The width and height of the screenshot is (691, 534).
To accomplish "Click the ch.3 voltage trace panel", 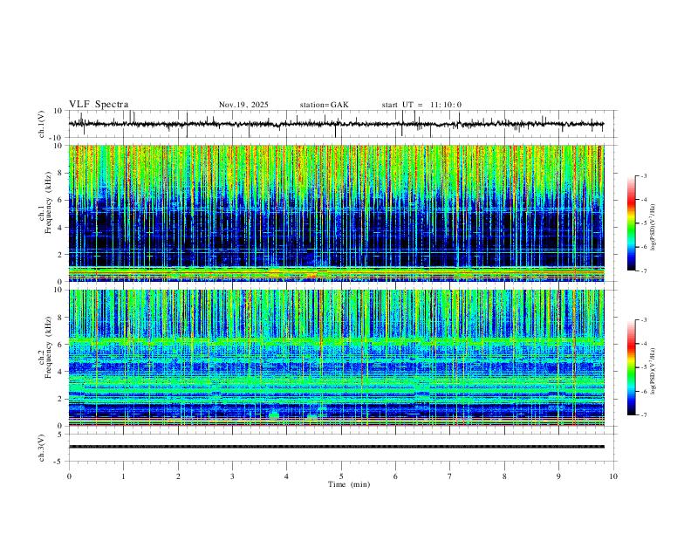I will [343, 448].
